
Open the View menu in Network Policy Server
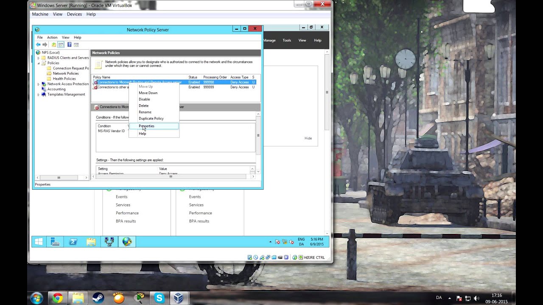tap(65, 37)
